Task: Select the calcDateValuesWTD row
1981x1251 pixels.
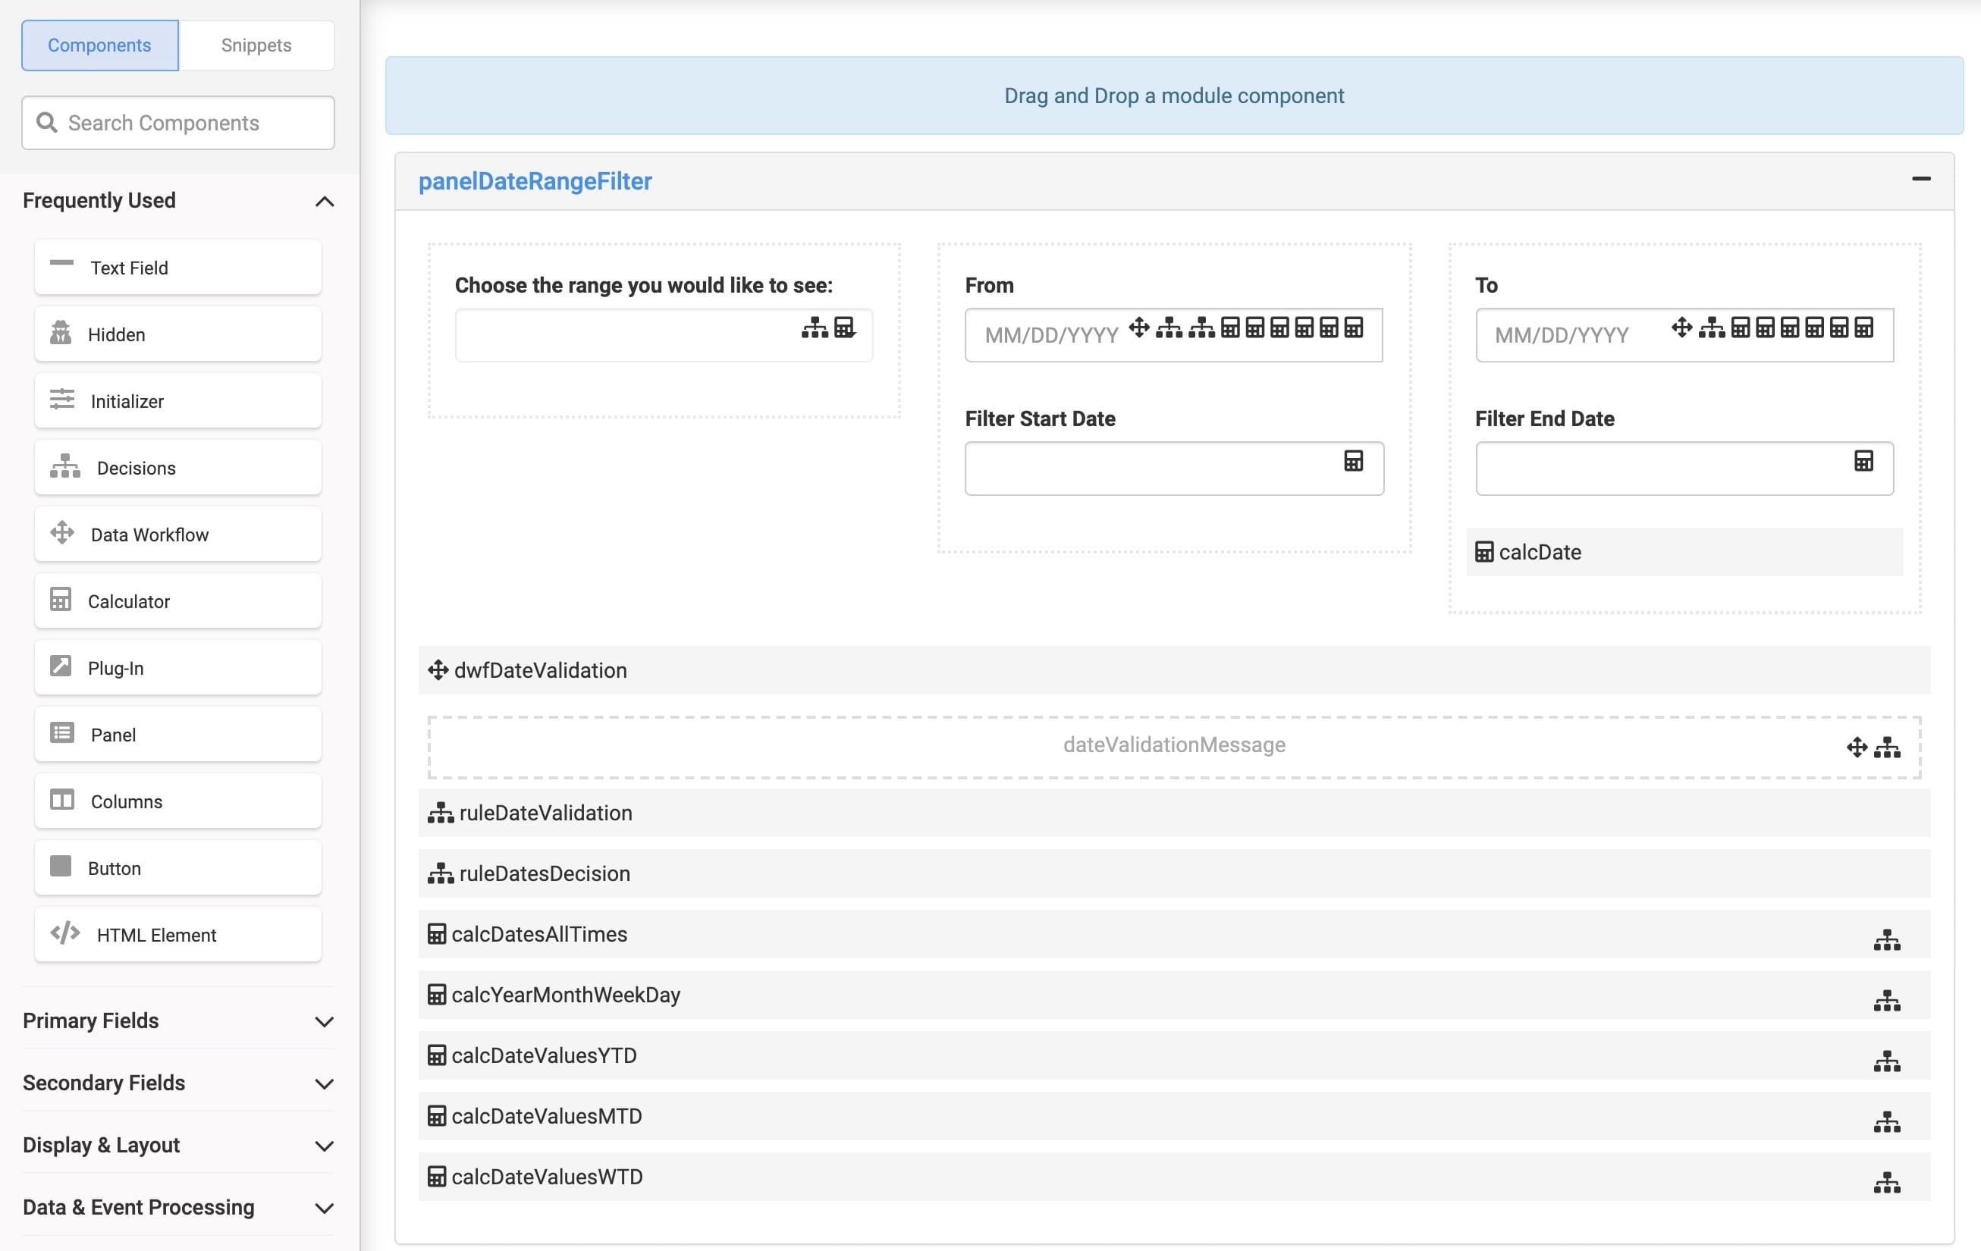Action: click(1174, 1177)
